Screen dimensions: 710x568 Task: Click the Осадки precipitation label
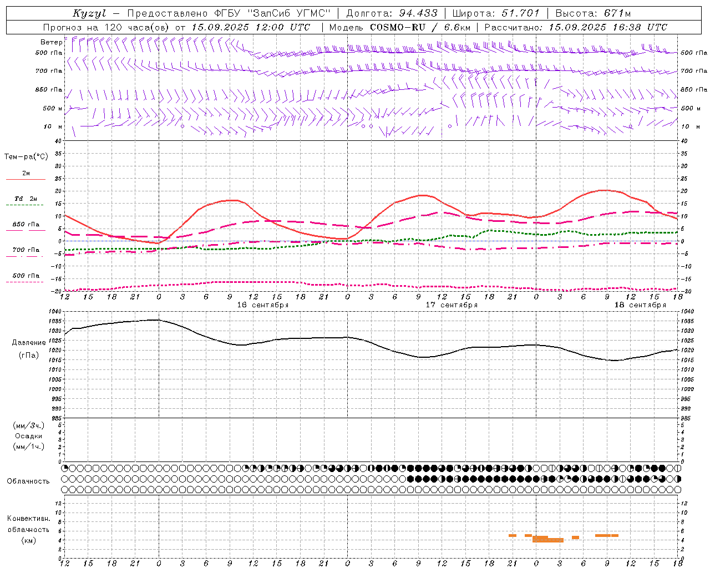[29, 436]
